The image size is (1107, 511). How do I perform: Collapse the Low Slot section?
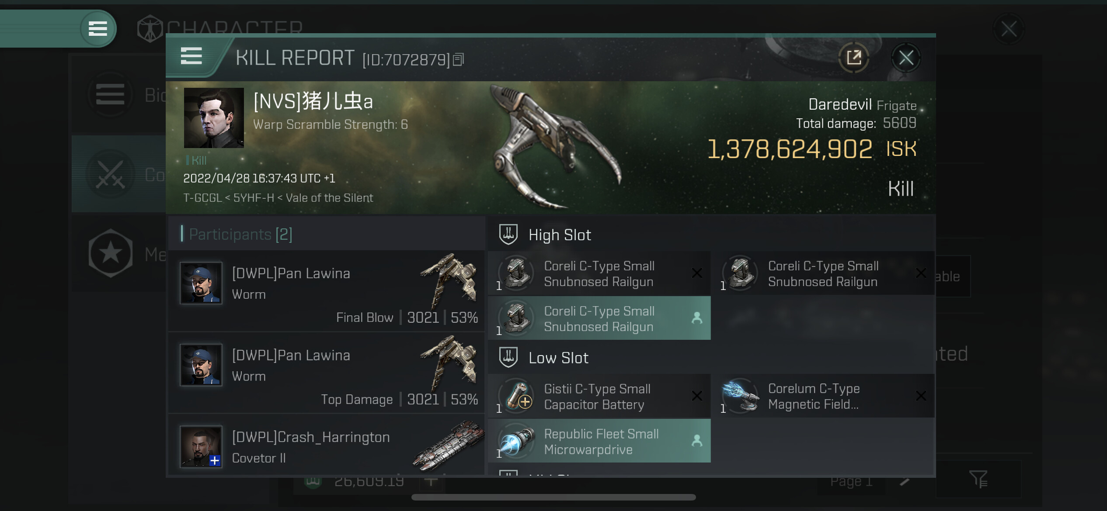558,358
